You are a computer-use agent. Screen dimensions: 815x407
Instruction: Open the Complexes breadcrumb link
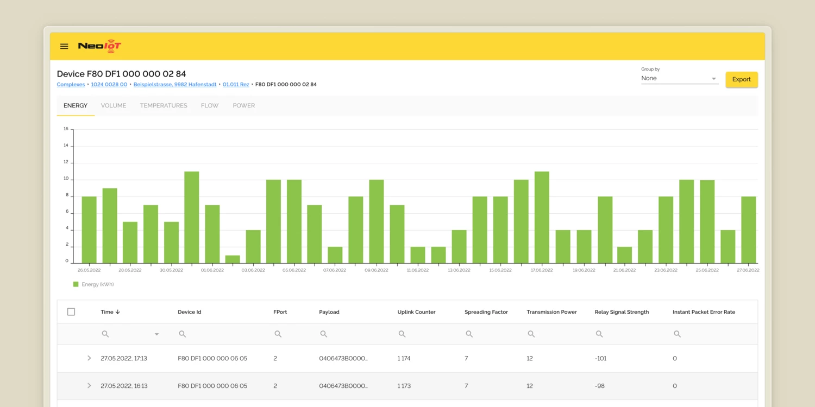point(71,85)
